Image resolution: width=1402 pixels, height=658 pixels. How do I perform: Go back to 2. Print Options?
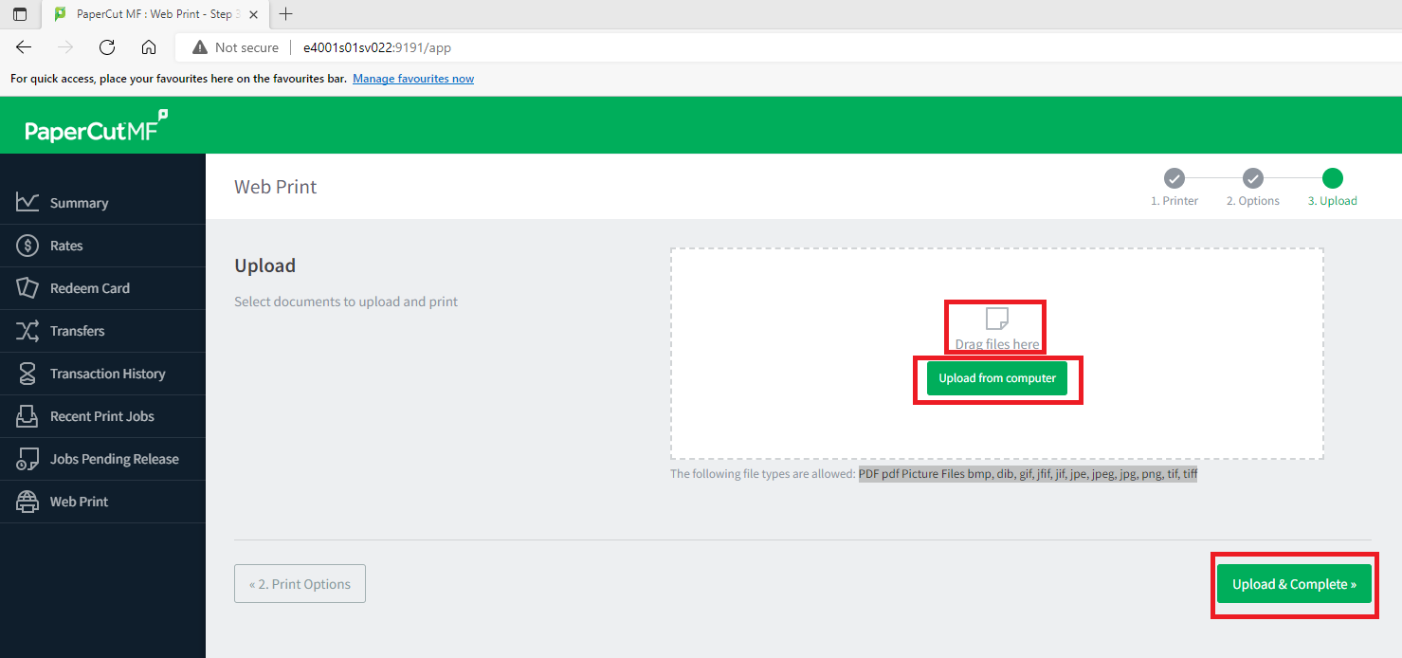pyautogui.click(x=300, y=584)
